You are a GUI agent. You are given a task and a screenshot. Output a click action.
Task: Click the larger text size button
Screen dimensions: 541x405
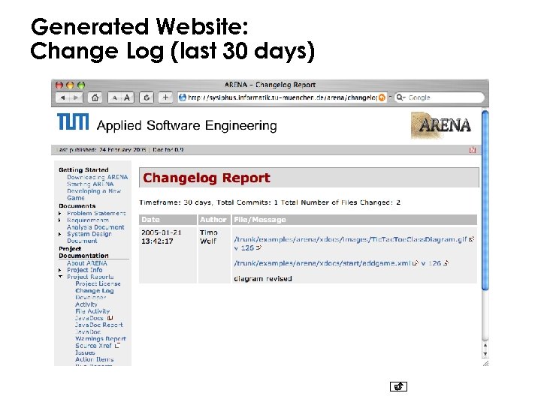pyautogui.click(x=127, y=97)
